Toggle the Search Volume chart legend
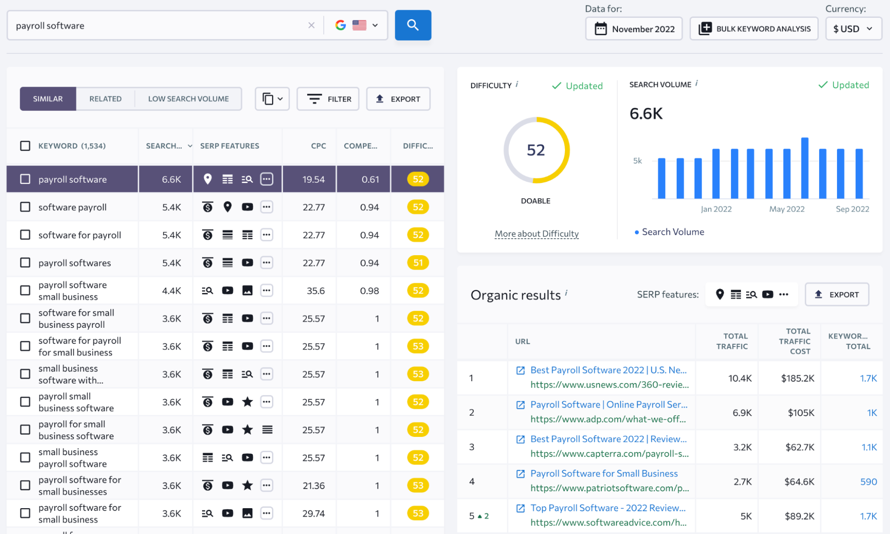Screen dimensions: 890x534 [x=669, y=232]
